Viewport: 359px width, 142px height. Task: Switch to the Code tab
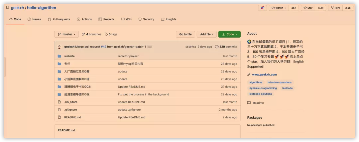click(15, 19)
